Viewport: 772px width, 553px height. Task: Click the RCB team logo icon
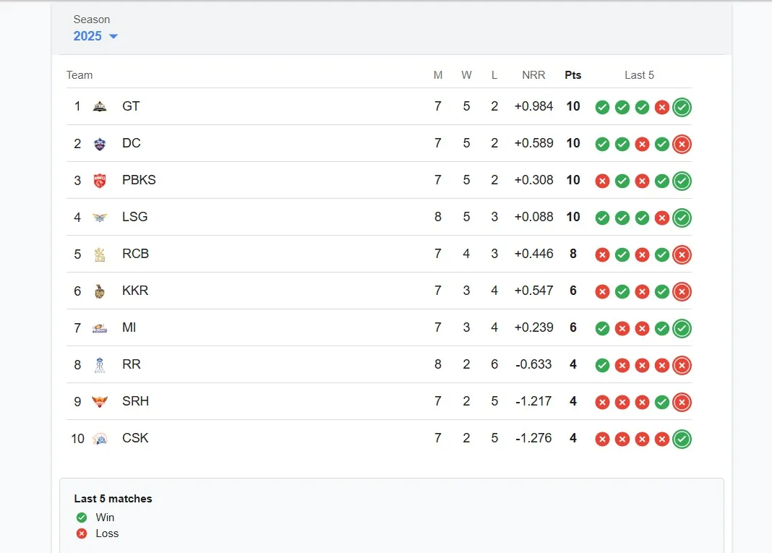100,254
